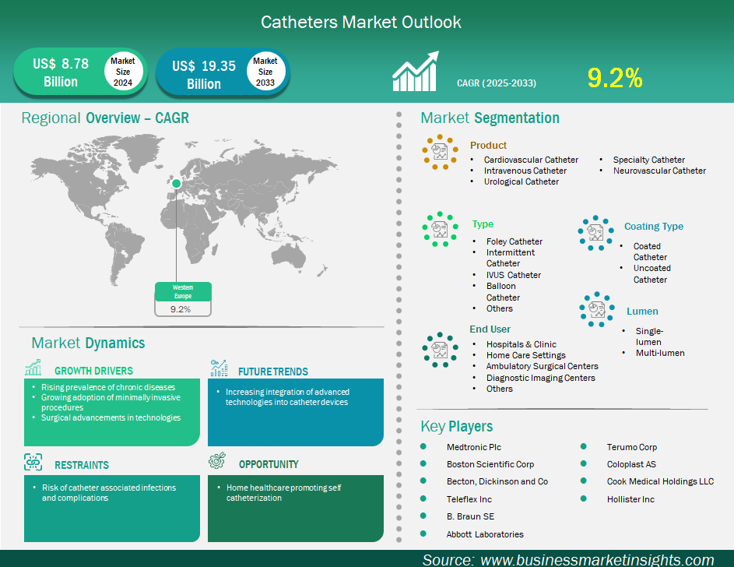Open the Market Segmentation section
This screenshot has height=567, width=734.
[x=490, y=118]
